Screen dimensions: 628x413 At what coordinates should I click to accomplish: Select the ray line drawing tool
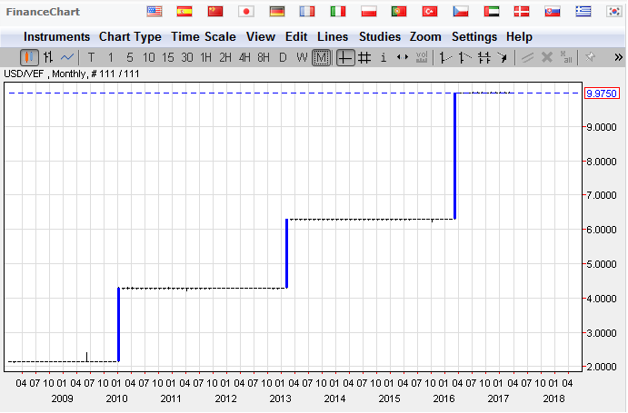[x=464, y=58]
